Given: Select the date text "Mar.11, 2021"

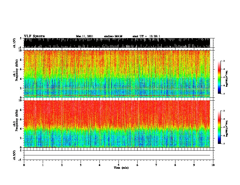Looking at the screenshot, I should click(85, 36).
